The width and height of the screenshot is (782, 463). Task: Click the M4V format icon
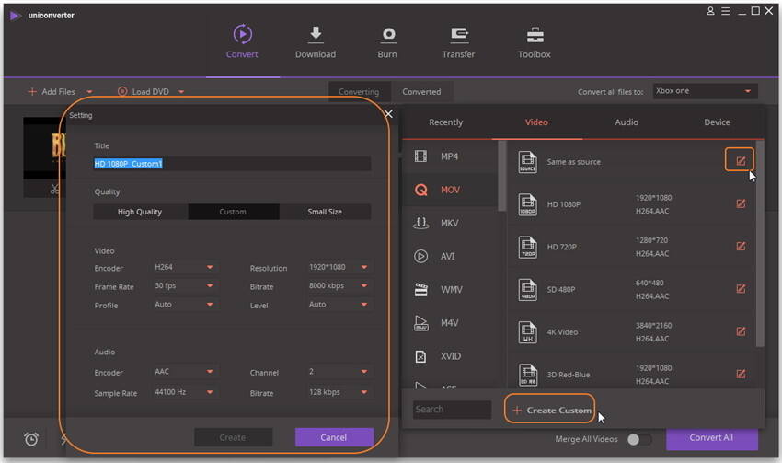coord(421,323)
